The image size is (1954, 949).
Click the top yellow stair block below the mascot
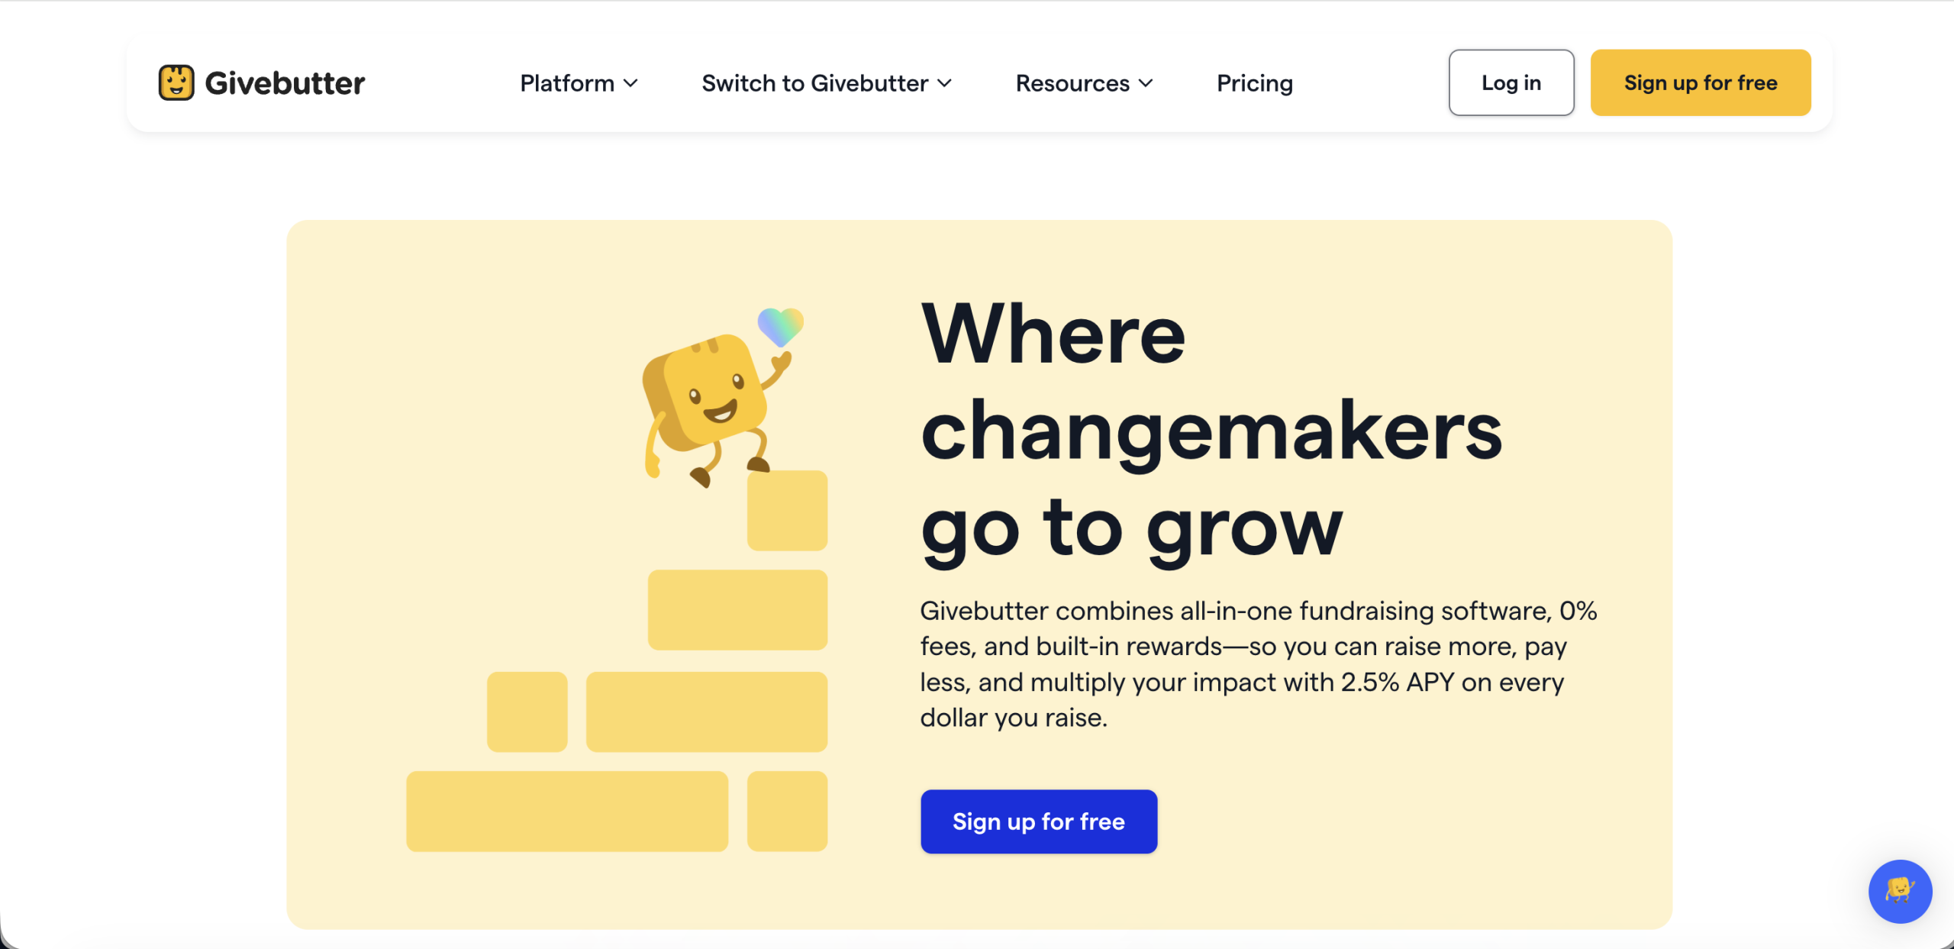787,510
